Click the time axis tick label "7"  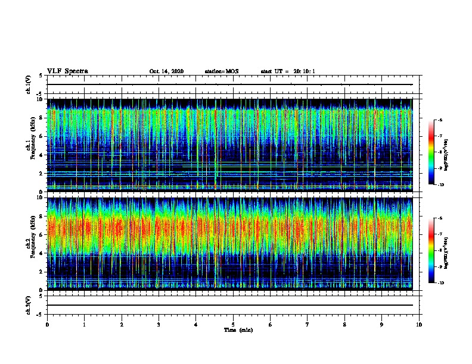[308, 324]
